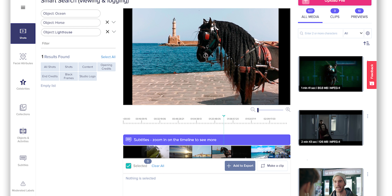Click the Object: Lighthouse search tag
Screen dimensions: 392x196
71,32
